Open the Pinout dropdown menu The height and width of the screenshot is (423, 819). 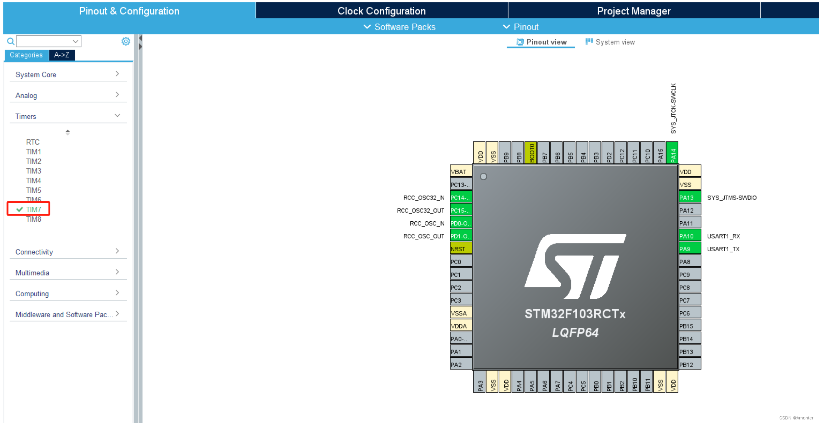click(520, 27)
